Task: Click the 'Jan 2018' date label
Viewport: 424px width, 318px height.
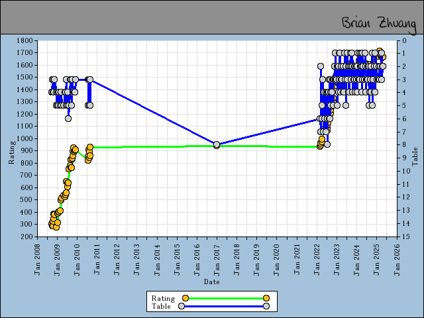Action: click(237, 260)
